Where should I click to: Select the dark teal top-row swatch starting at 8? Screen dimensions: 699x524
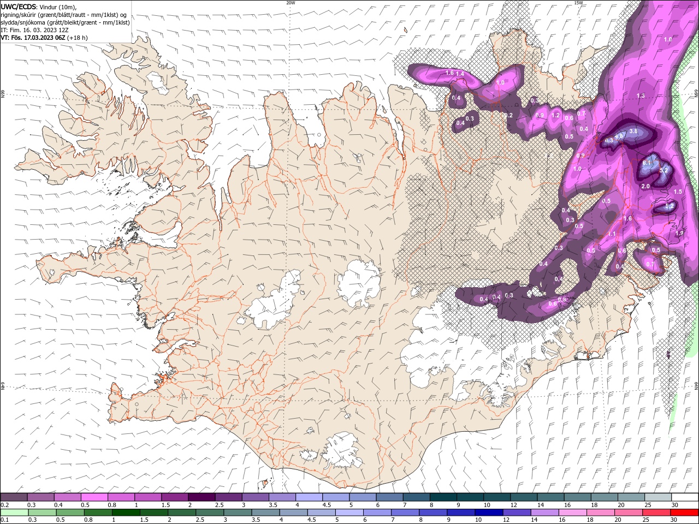click(x=443, y=497)
